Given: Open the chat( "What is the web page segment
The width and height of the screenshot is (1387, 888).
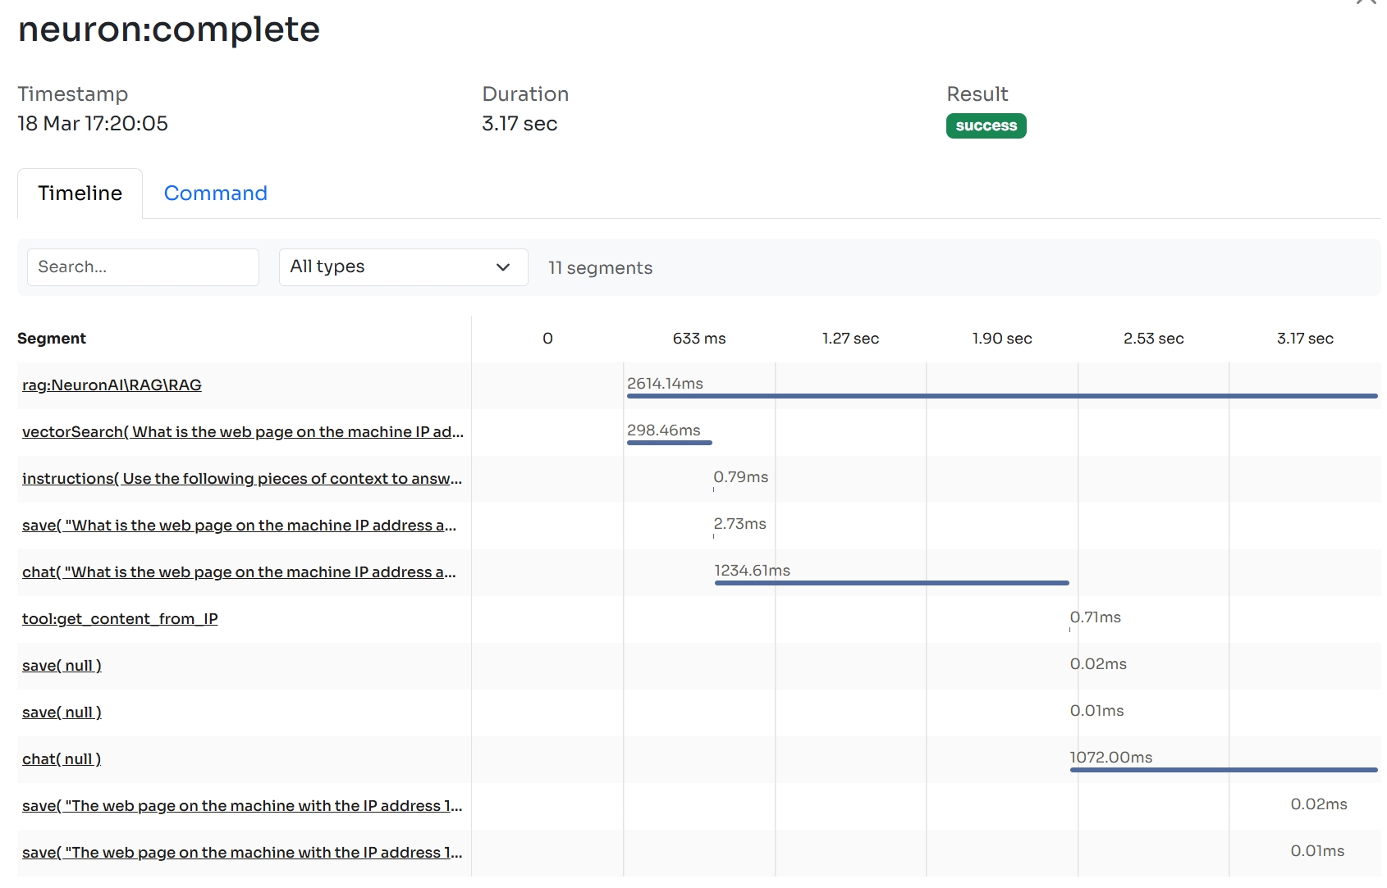Looking at the screenshot, I should pos(239,572).
